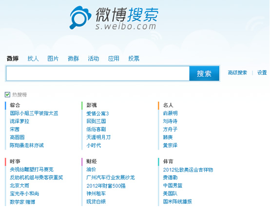
Task: Open news topic 北京大雨
Action: pos(19,186)
